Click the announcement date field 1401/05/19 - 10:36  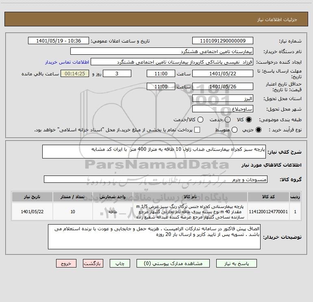tap(59, 41)
